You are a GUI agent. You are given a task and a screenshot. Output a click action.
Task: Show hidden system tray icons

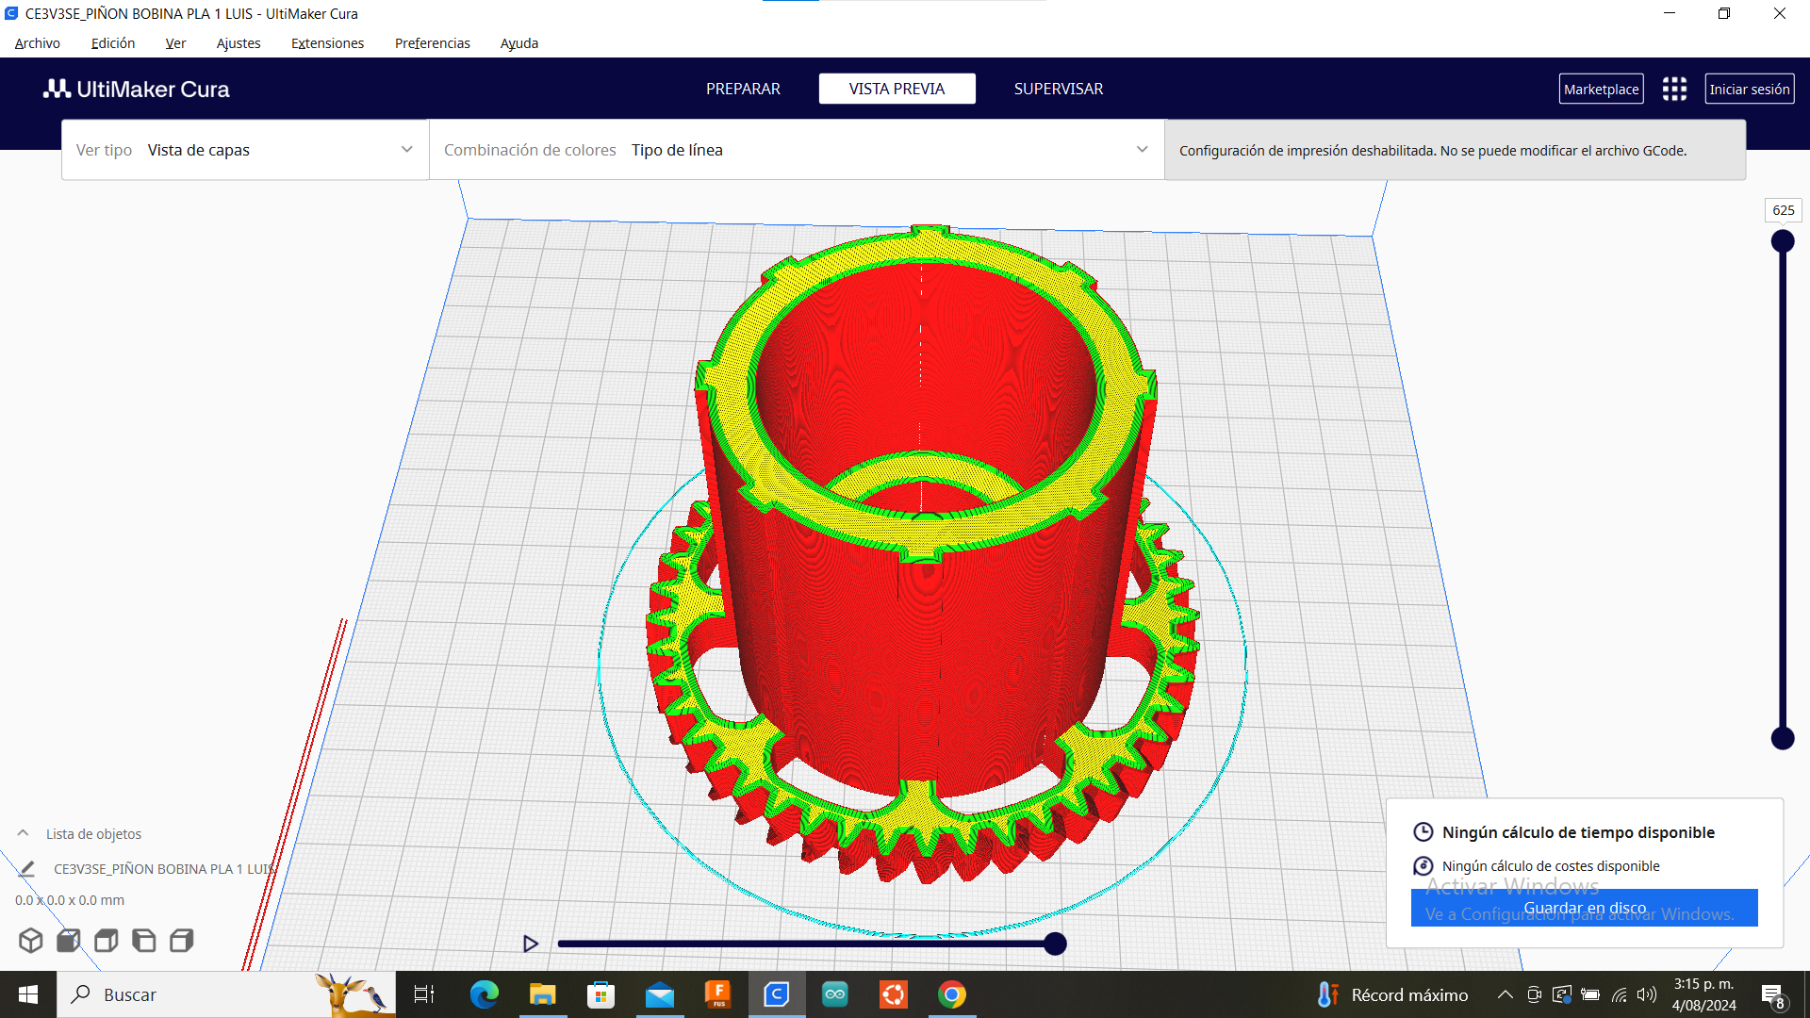(1506, 994)
